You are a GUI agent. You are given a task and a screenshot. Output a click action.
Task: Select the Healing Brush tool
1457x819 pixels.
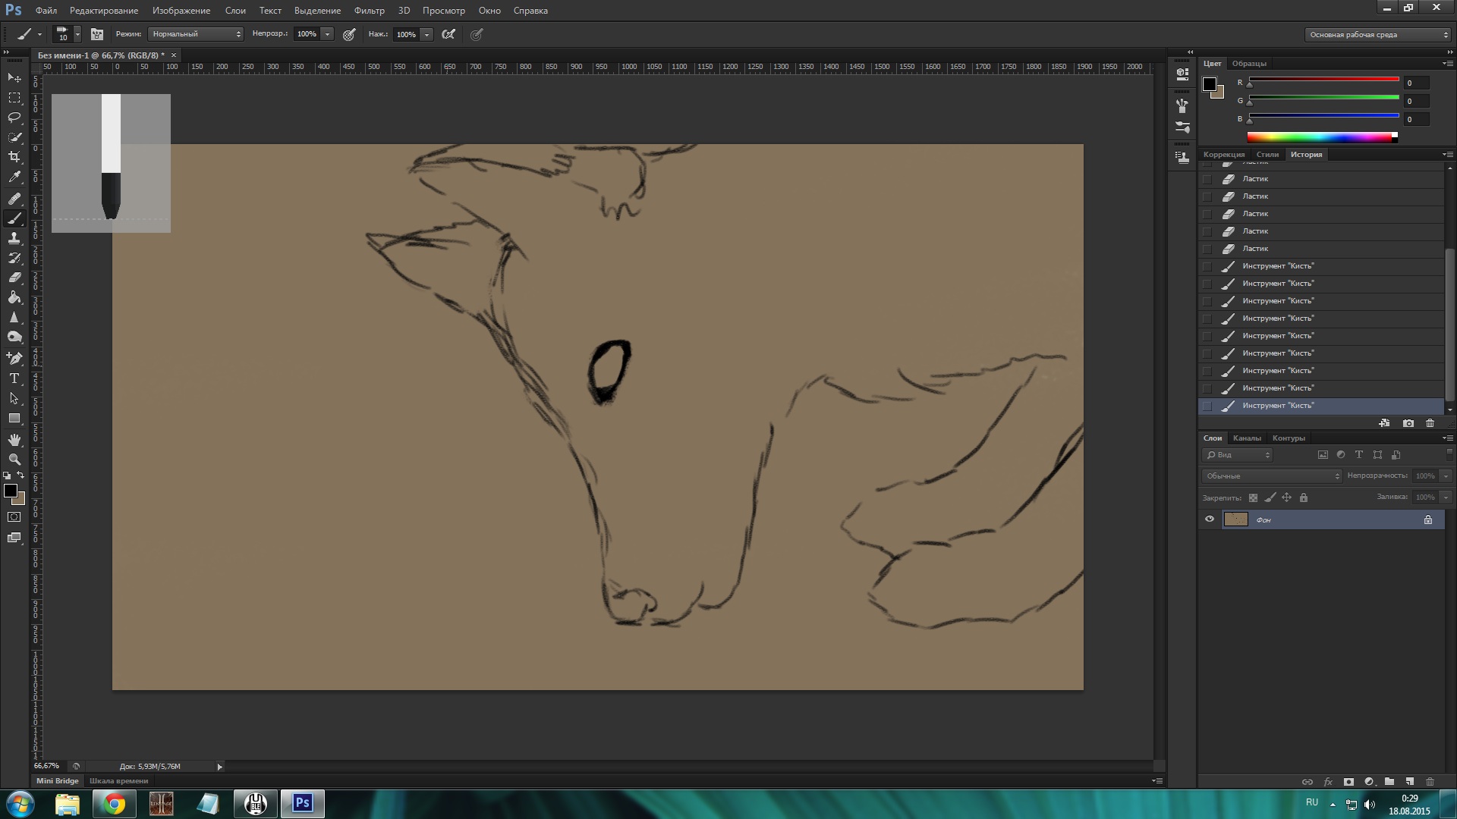click(14, 199)
